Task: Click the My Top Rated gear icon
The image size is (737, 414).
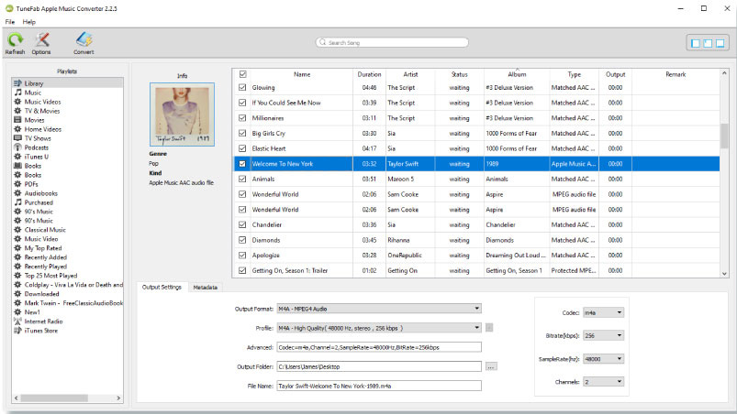Action: pos(17,248)
